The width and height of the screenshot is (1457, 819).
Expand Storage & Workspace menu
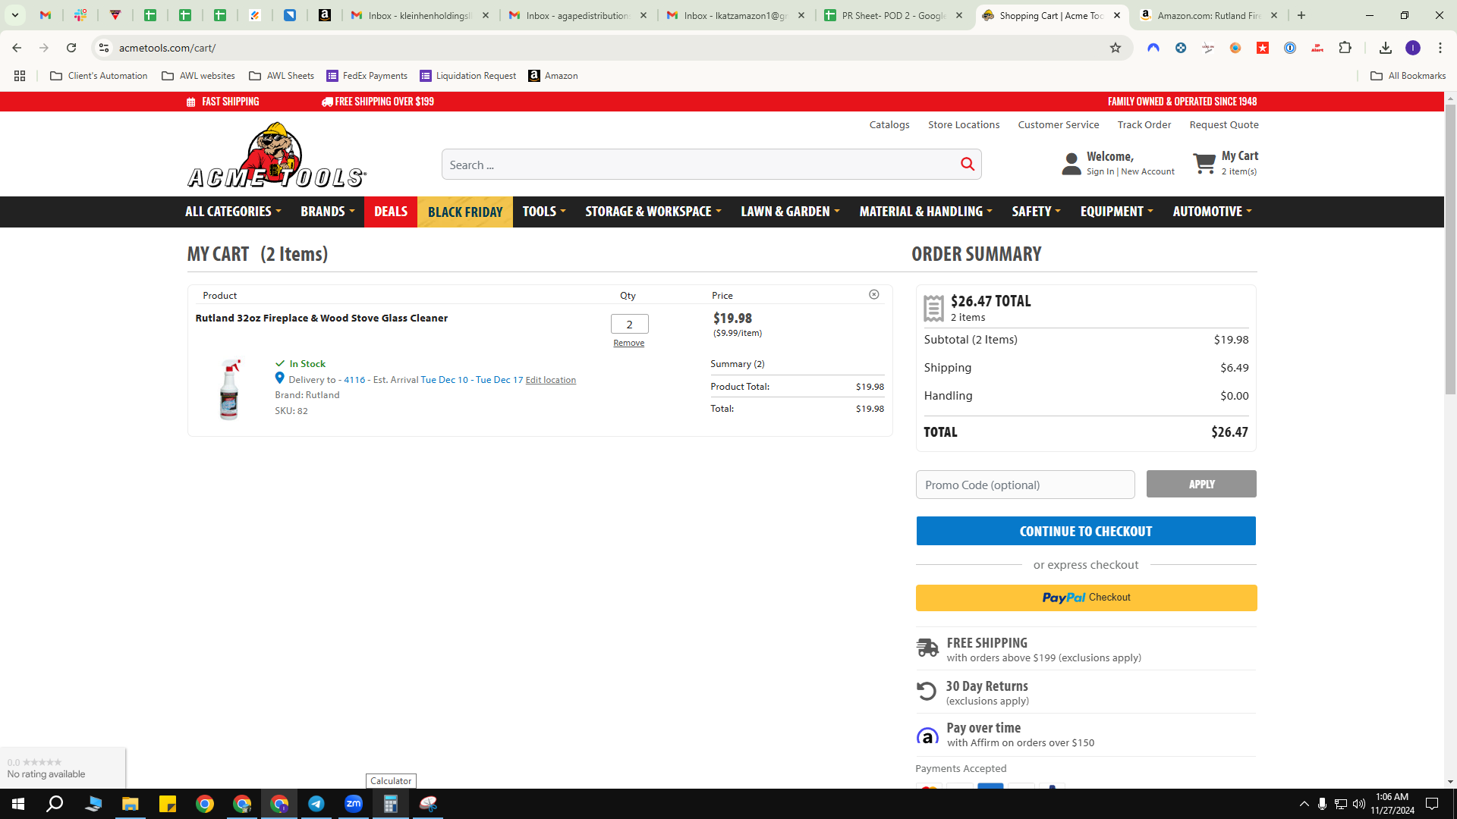tap(653, 212)
